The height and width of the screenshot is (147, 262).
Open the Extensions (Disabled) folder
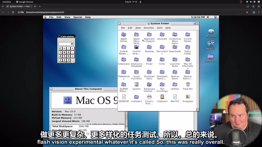(x=136, y=60)
